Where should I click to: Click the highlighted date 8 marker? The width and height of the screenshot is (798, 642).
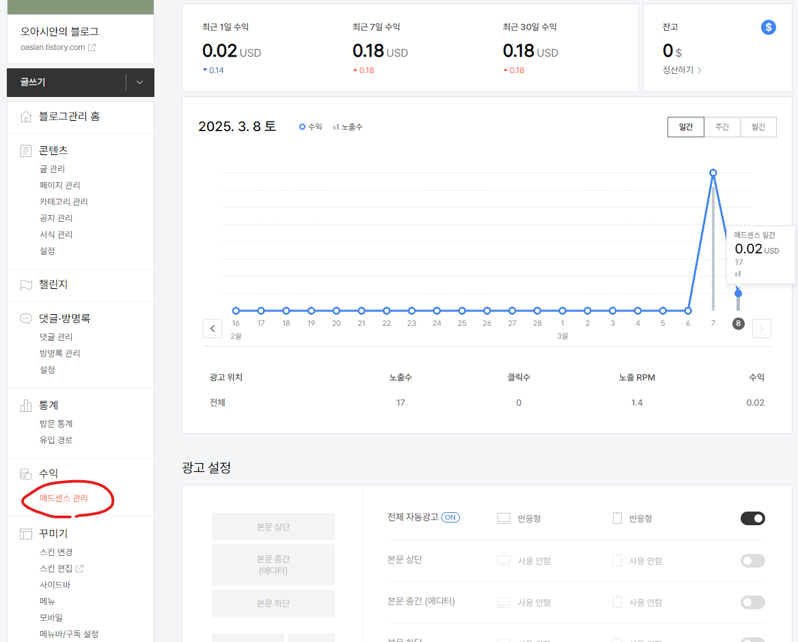tap(738, 323)
